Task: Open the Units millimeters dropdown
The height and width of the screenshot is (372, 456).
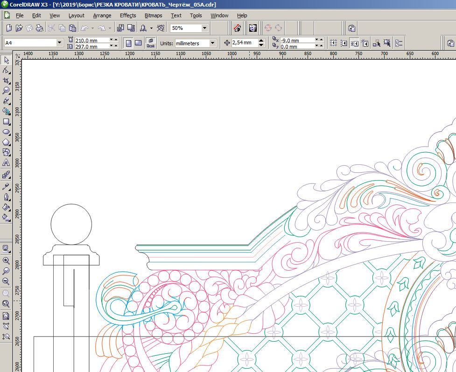Action: pyautogui.click(x=212, y=43)
